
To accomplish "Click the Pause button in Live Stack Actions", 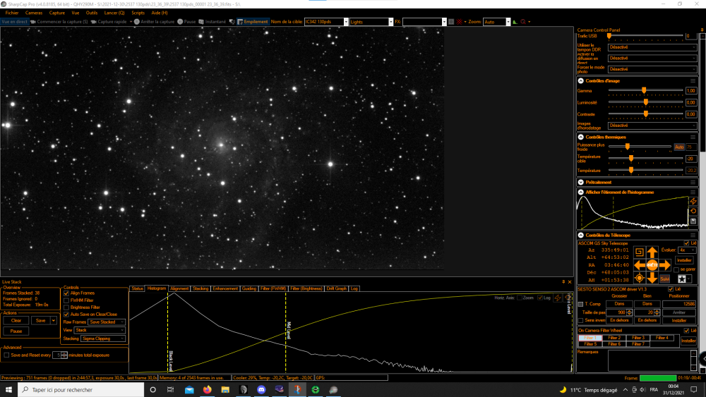I will click(16, 331).
